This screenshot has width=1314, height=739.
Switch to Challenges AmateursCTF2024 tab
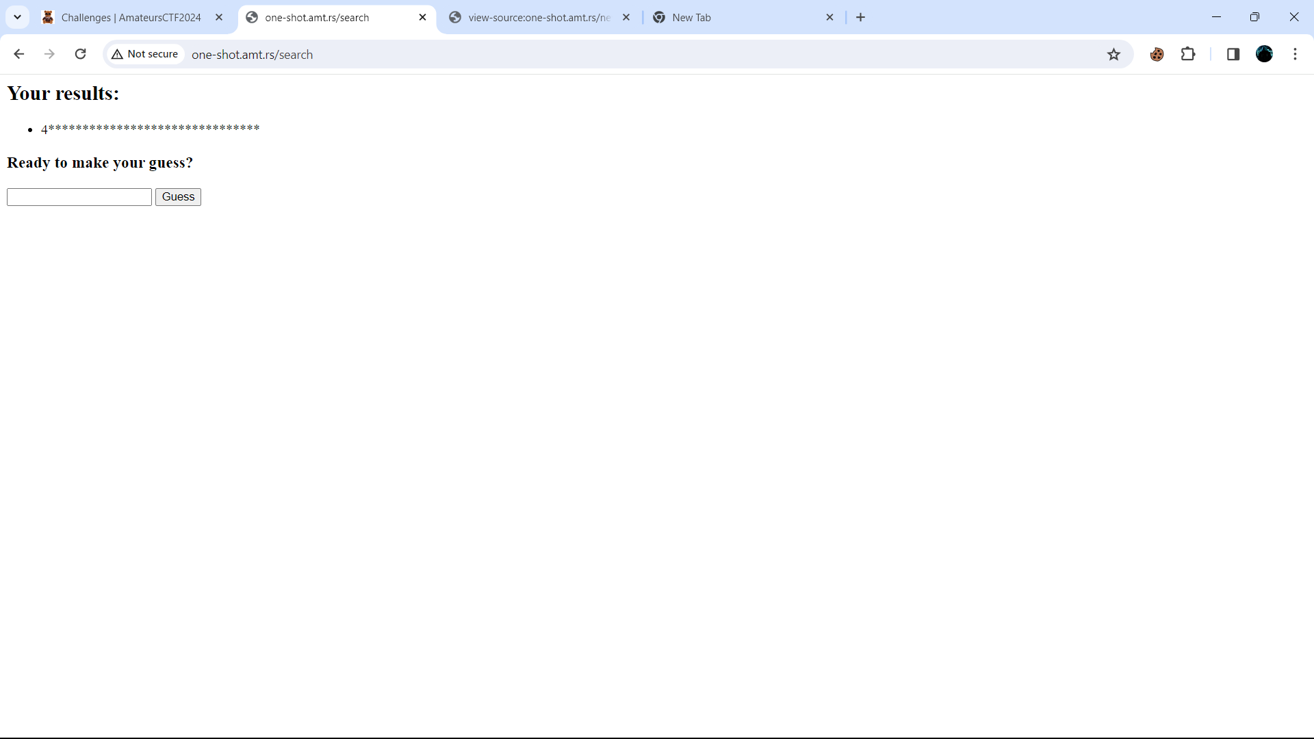[x=130, y=18]
